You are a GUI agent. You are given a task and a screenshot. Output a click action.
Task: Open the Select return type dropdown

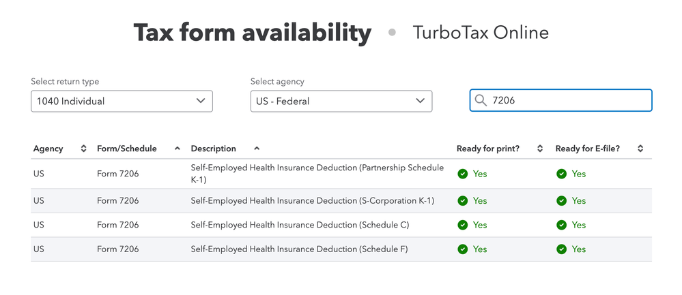122,101
